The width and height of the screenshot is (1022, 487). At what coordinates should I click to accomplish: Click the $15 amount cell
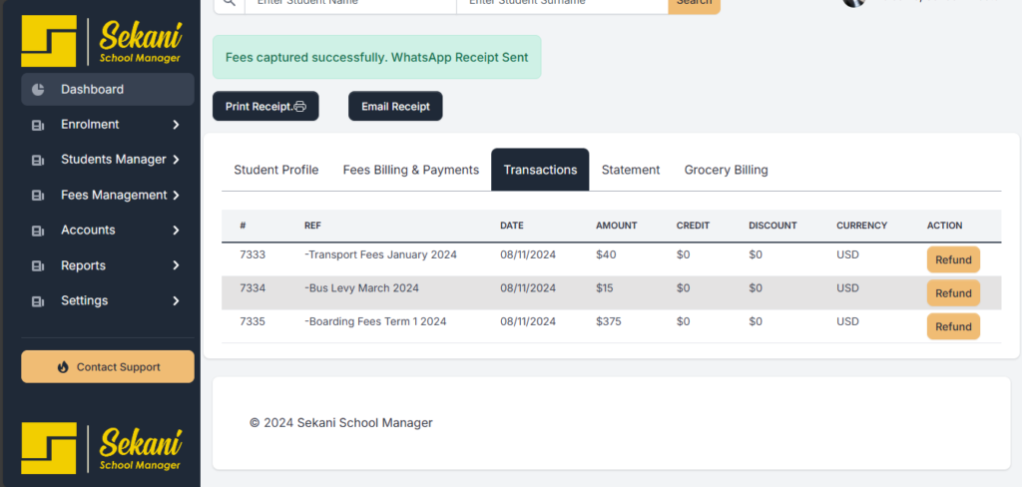coord(604,288)
